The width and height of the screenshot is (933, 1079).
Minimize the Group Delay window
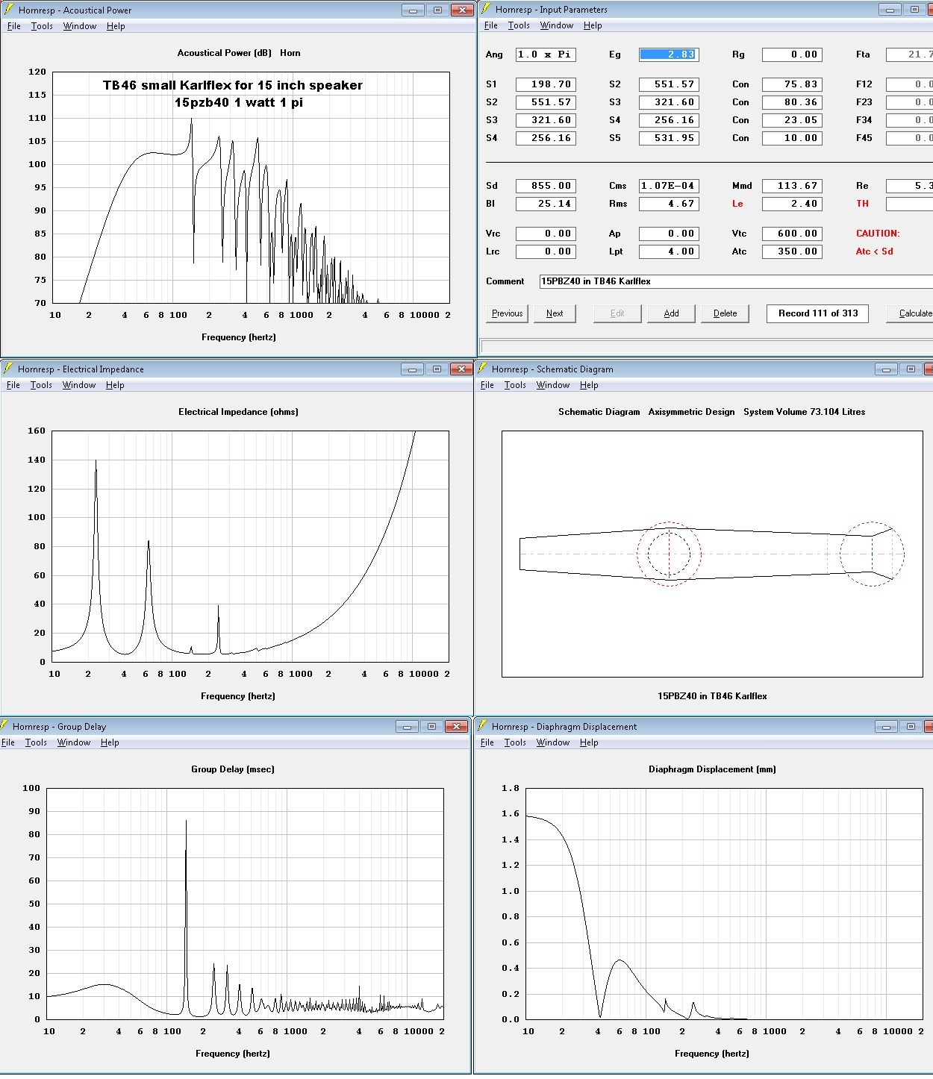[407, 726]
